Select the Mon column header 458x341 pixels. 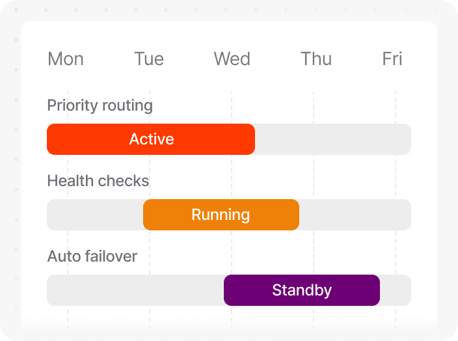pos(66,59)
